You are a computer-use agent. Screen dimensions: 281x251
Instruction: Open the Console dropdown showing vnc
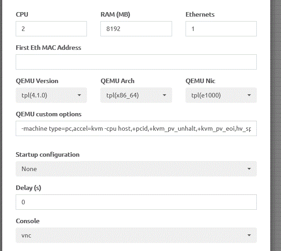click(x=136, y=235)
